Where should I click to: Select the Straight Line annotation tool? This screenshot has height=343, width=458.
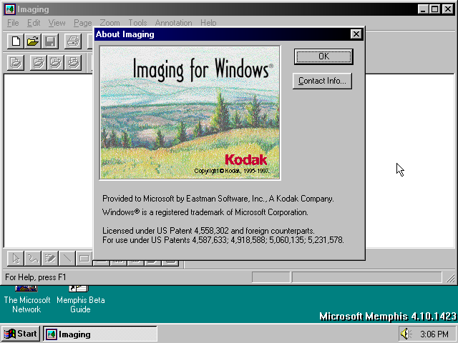[67, 259]
